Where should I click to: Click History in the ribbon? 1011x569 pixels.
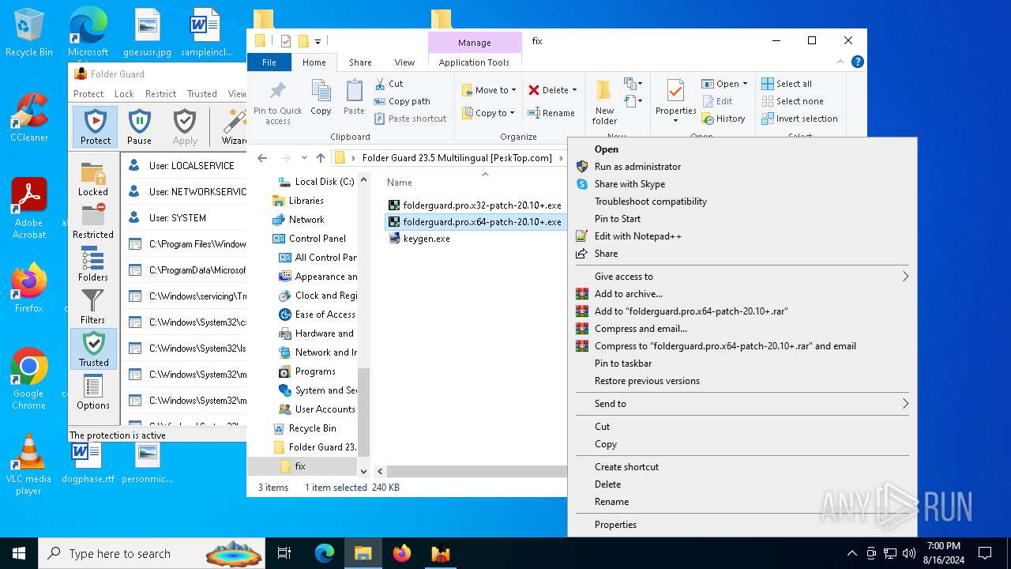click(723, 119)
